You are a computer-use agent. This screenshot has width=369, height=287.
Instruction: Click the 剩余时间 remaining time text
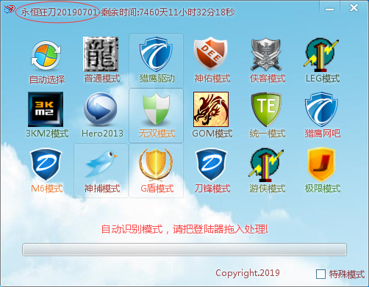168,12
